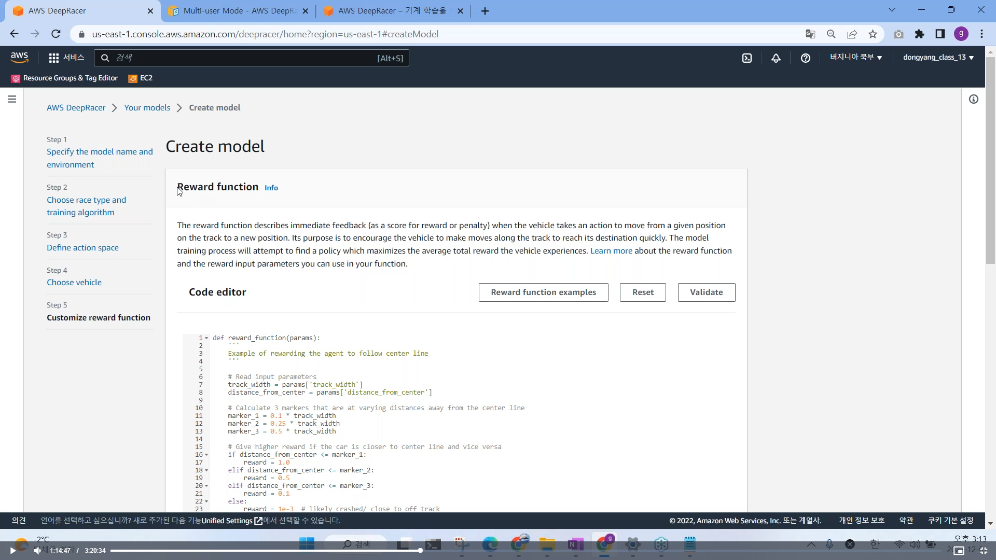Image resolution: width=996 pixels, height=560 pixels.
Task: Mute the video with the speaker icon
Action: [37, 551]
